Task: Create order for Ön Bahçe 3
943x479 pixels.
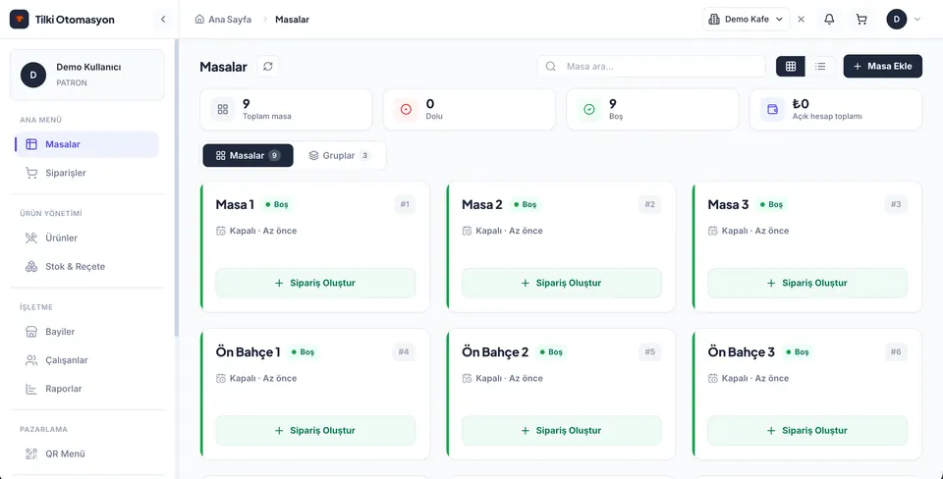Action: tap(807, 430)
